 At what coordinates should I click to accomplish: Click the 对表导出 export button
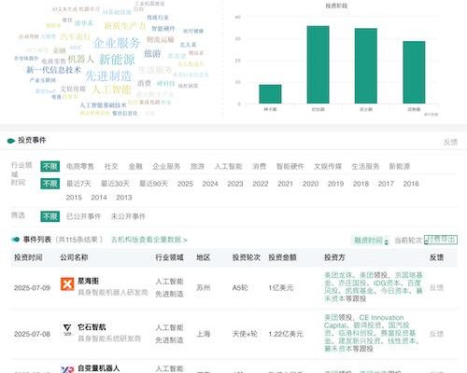441,240
